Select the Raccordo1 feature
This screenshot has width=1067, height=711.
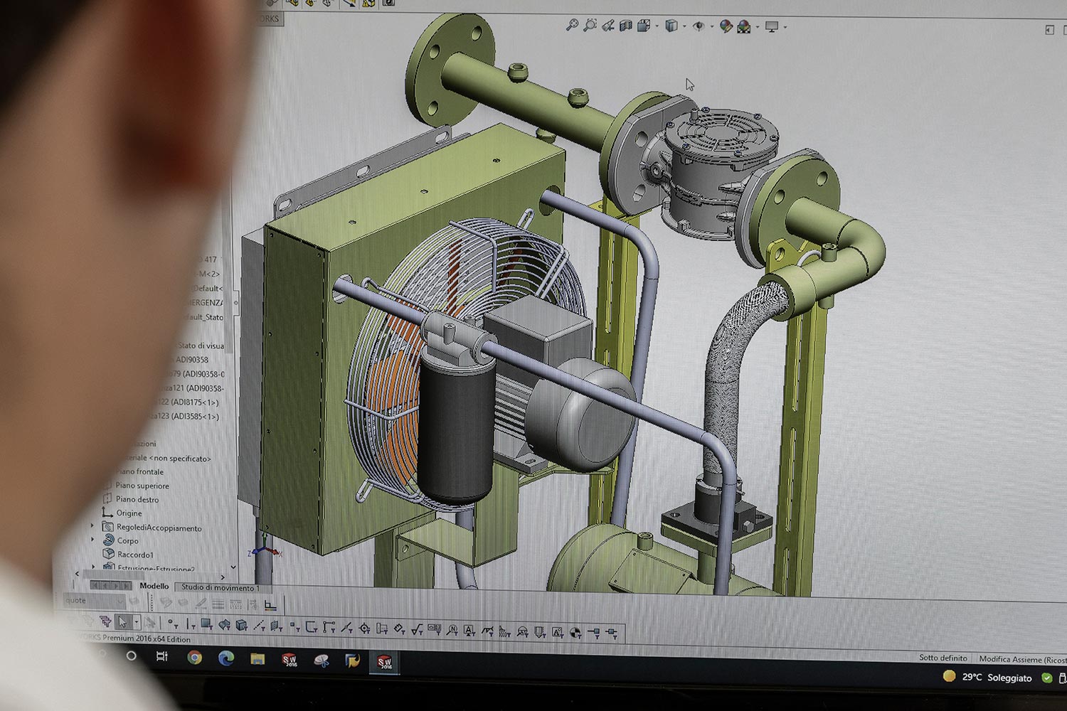(x=135, y=555)
